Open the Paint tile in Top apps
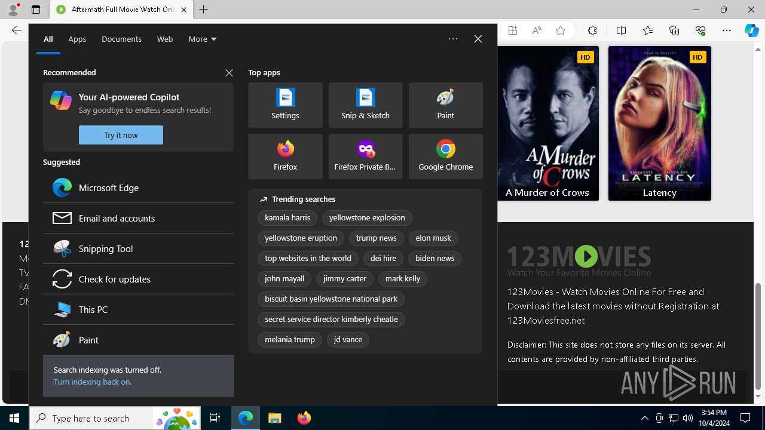The width and height of the screenshot is (765, 430). (x=445, y=105)
